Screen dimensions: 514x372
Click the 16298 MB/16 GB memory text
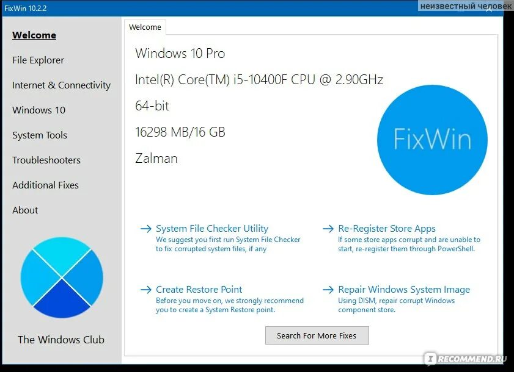[180, 132]
